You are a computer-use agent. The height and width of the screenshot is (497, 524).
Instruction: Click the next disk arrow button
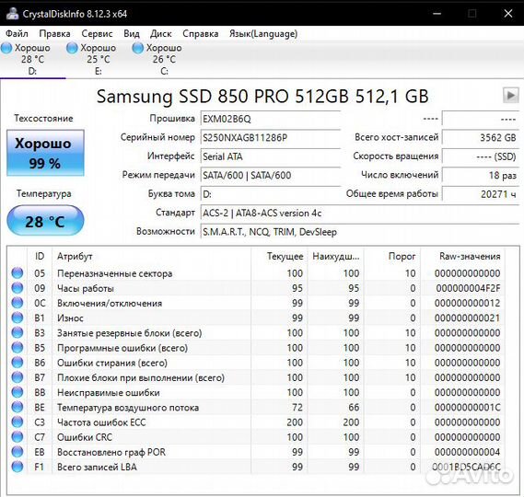click(x=510, y=96)
